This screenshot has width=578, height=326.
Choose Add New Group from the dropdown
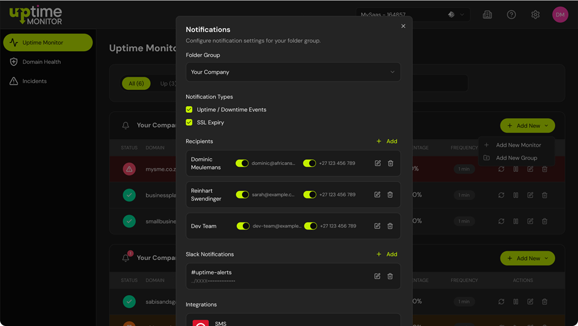point(516,158)
